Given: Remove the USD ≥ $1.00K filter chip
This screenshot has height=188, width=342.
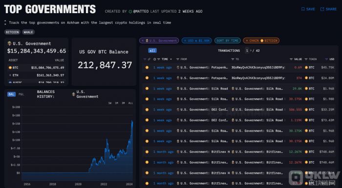Looking at the screenshot, I should pos(185,40).
